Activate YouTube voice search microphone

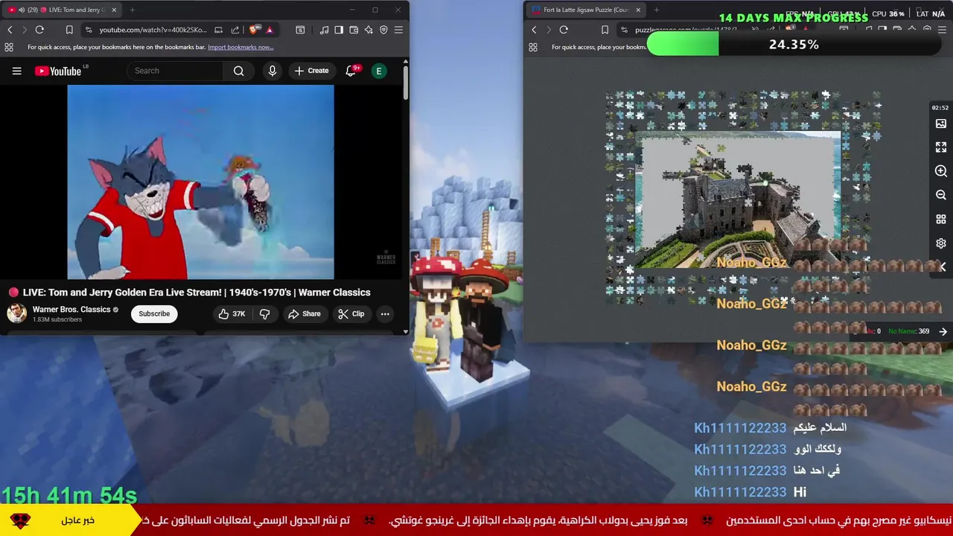[x=272, y=71]
